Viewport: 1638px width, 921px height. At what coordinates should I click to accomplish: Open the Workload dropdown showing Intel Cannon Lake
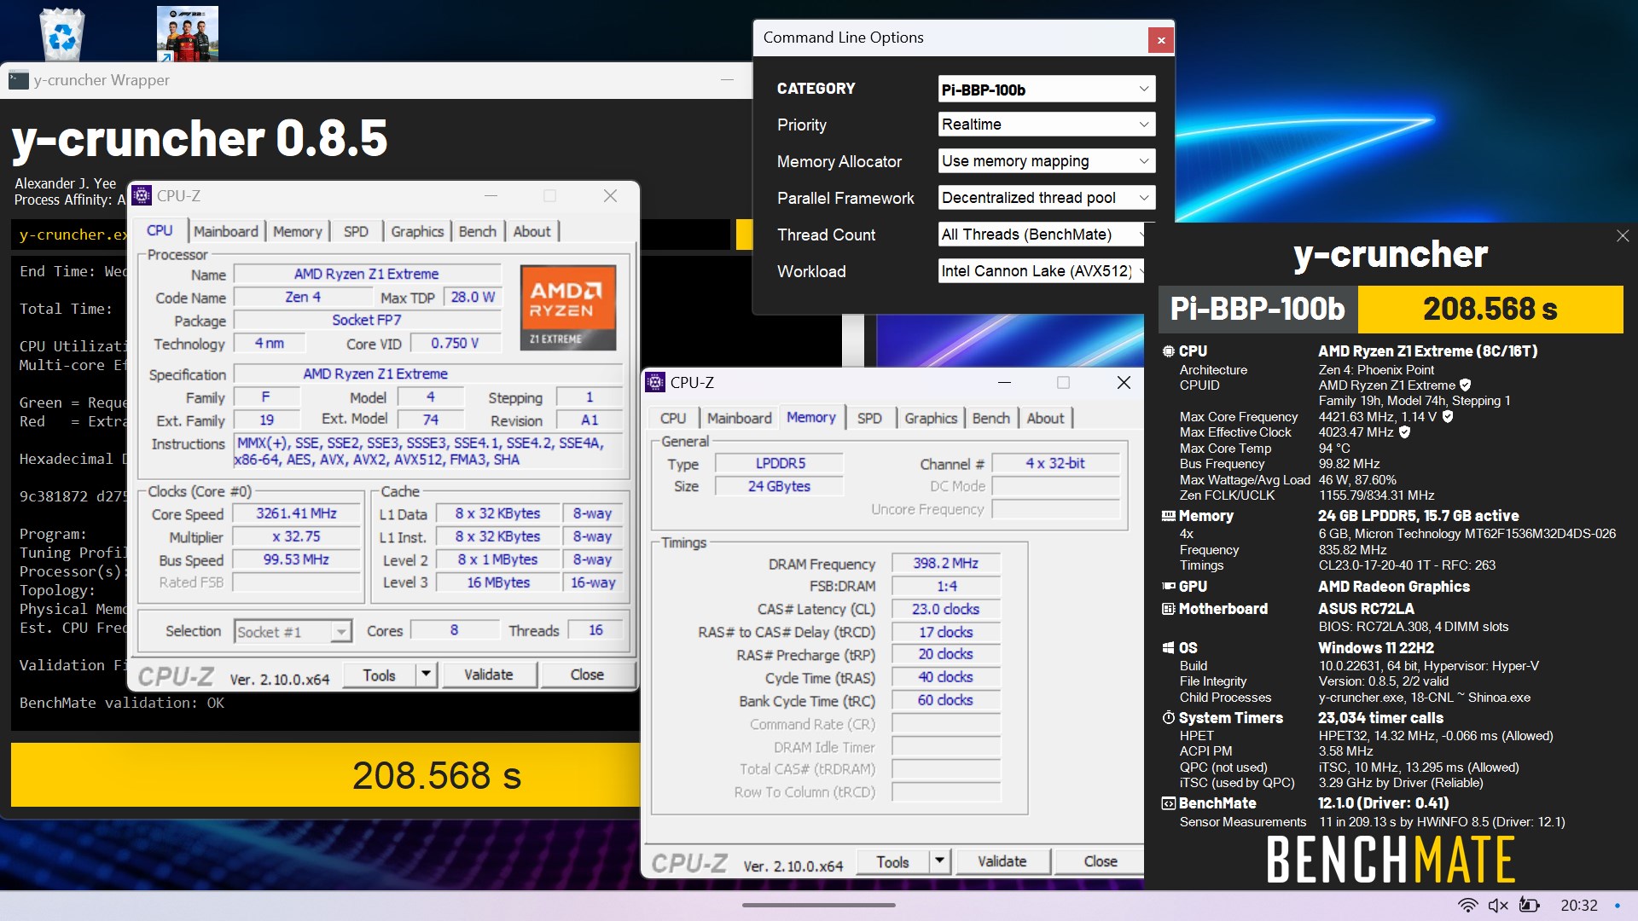[x=1041, y=271]
